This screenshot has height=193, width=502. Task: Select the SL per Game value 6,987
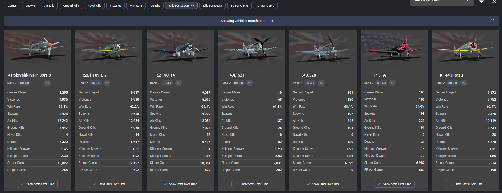tap(420, 163)
